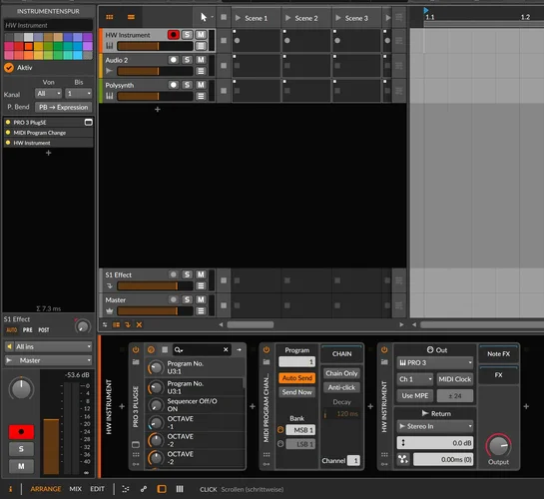Viewport: 544px width, 499px height.
Task: Select MIDI Program Change in device list
Action: tap(48, 133)
